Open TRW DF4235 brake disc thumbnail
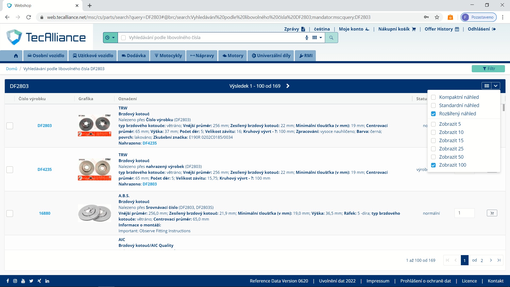 95,169
